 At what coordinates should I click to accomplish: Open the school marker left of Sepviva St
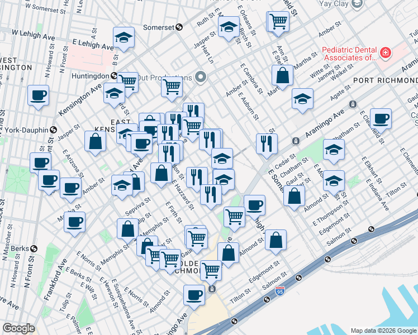[122, 186]
